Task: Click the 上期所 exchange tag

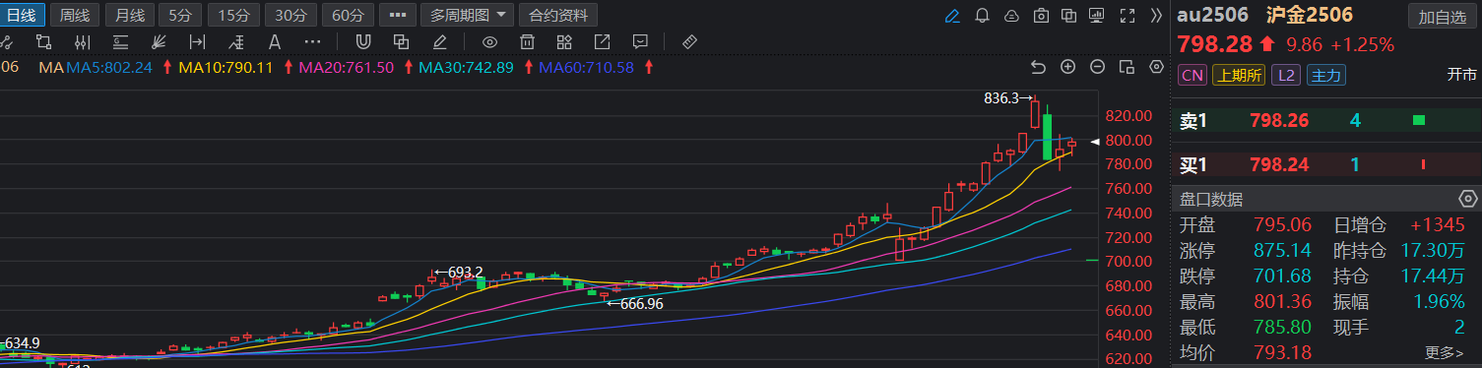Action: click(x=1239, y=75)
